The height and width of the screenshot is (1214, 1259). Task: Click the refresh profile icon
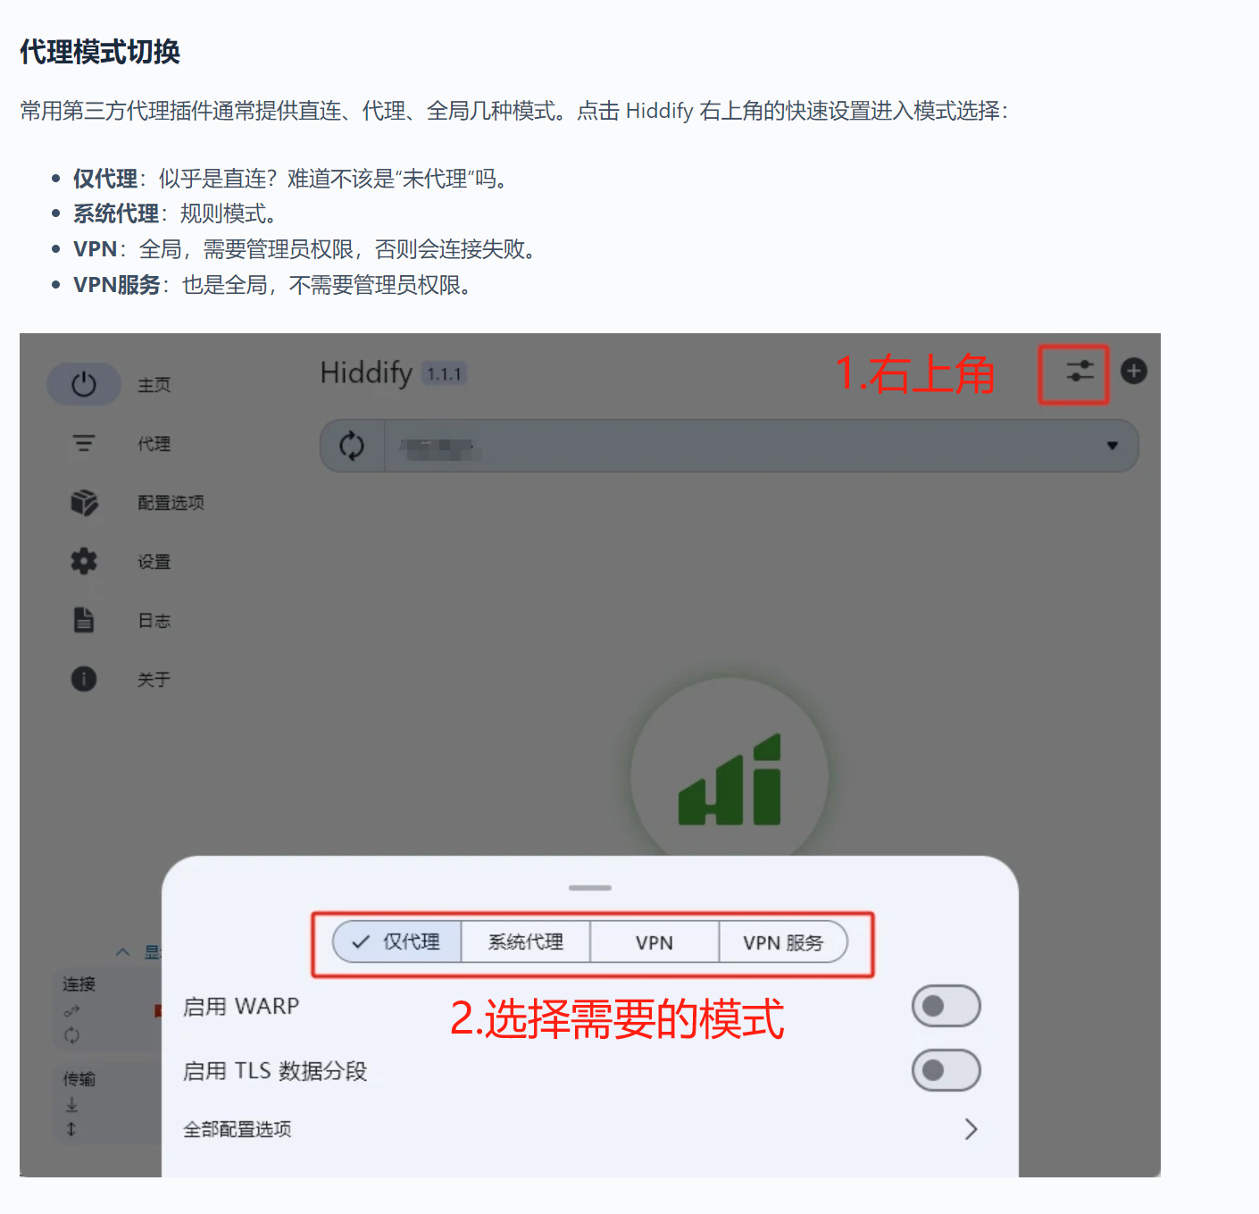click(352, 446)
